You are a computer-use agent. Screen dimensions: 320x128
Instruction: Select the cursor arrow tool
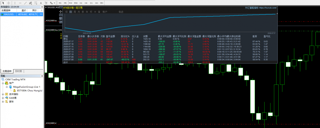pos(3,3)
